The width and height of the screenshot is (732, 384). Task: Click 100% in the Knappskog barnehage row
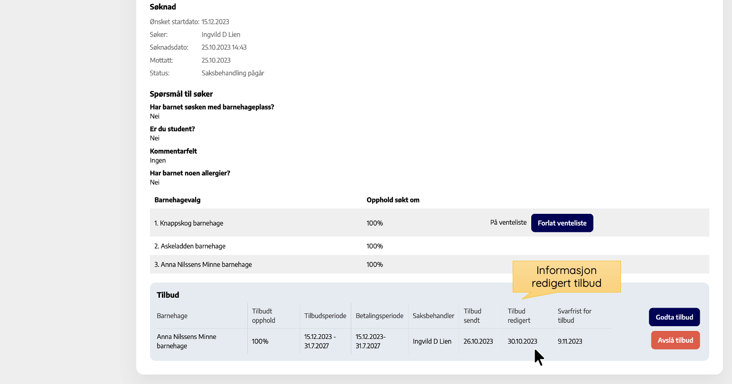(x=375, y=223)
